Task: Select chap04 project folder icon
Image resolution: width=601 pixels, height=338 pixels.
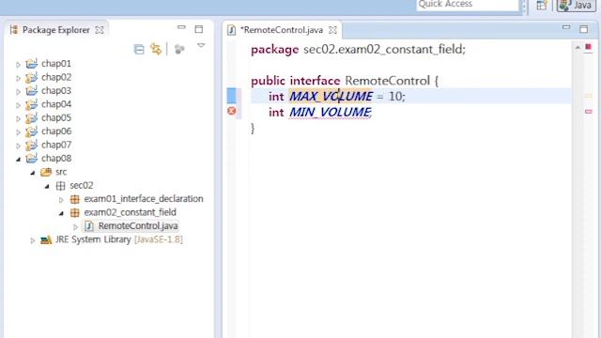Action: (x=31, y=104)
